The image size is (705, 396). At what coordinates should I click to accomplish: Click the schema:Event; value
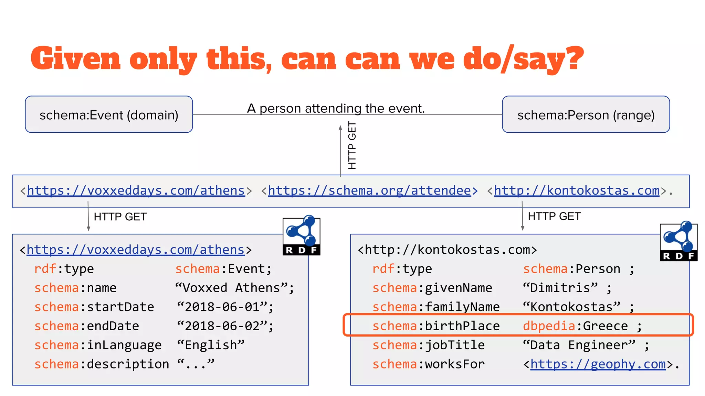[x=223, y=269]
